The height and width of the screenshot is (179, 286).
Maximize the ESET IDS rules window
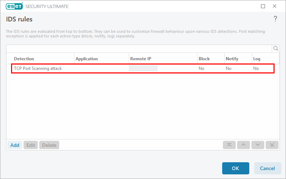(263, 6)
